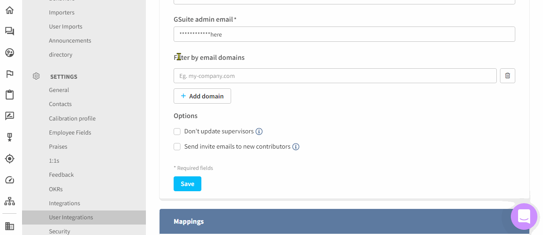Click the Add domain button
This screenshot has width=543, height=235.
pyautogui.click(x=202, y=96)
